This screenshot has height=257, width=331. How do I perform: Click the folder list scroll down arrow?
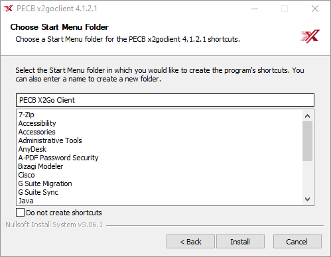307,199
